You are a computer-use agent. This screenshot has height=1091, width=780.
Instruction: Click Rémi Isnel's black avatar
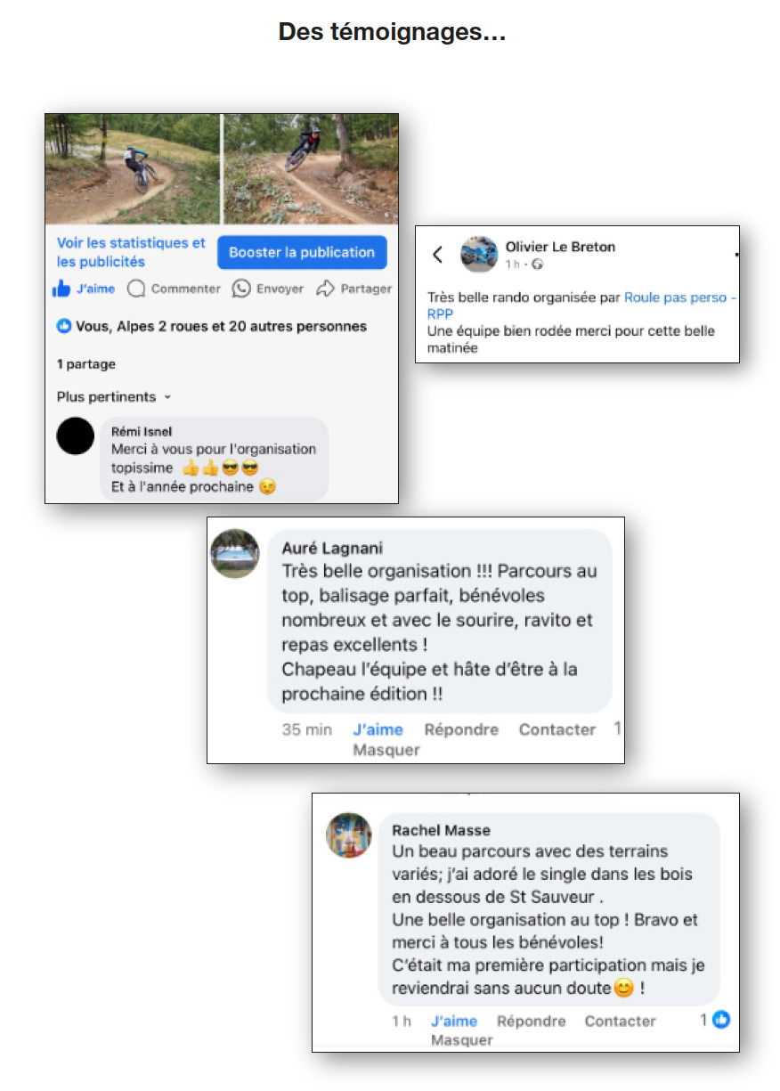[76, 436]
